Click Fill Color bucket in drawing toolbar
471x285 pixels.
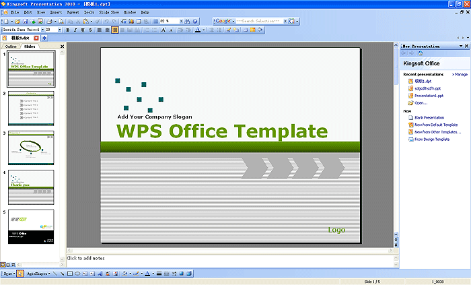pos(125,274)
